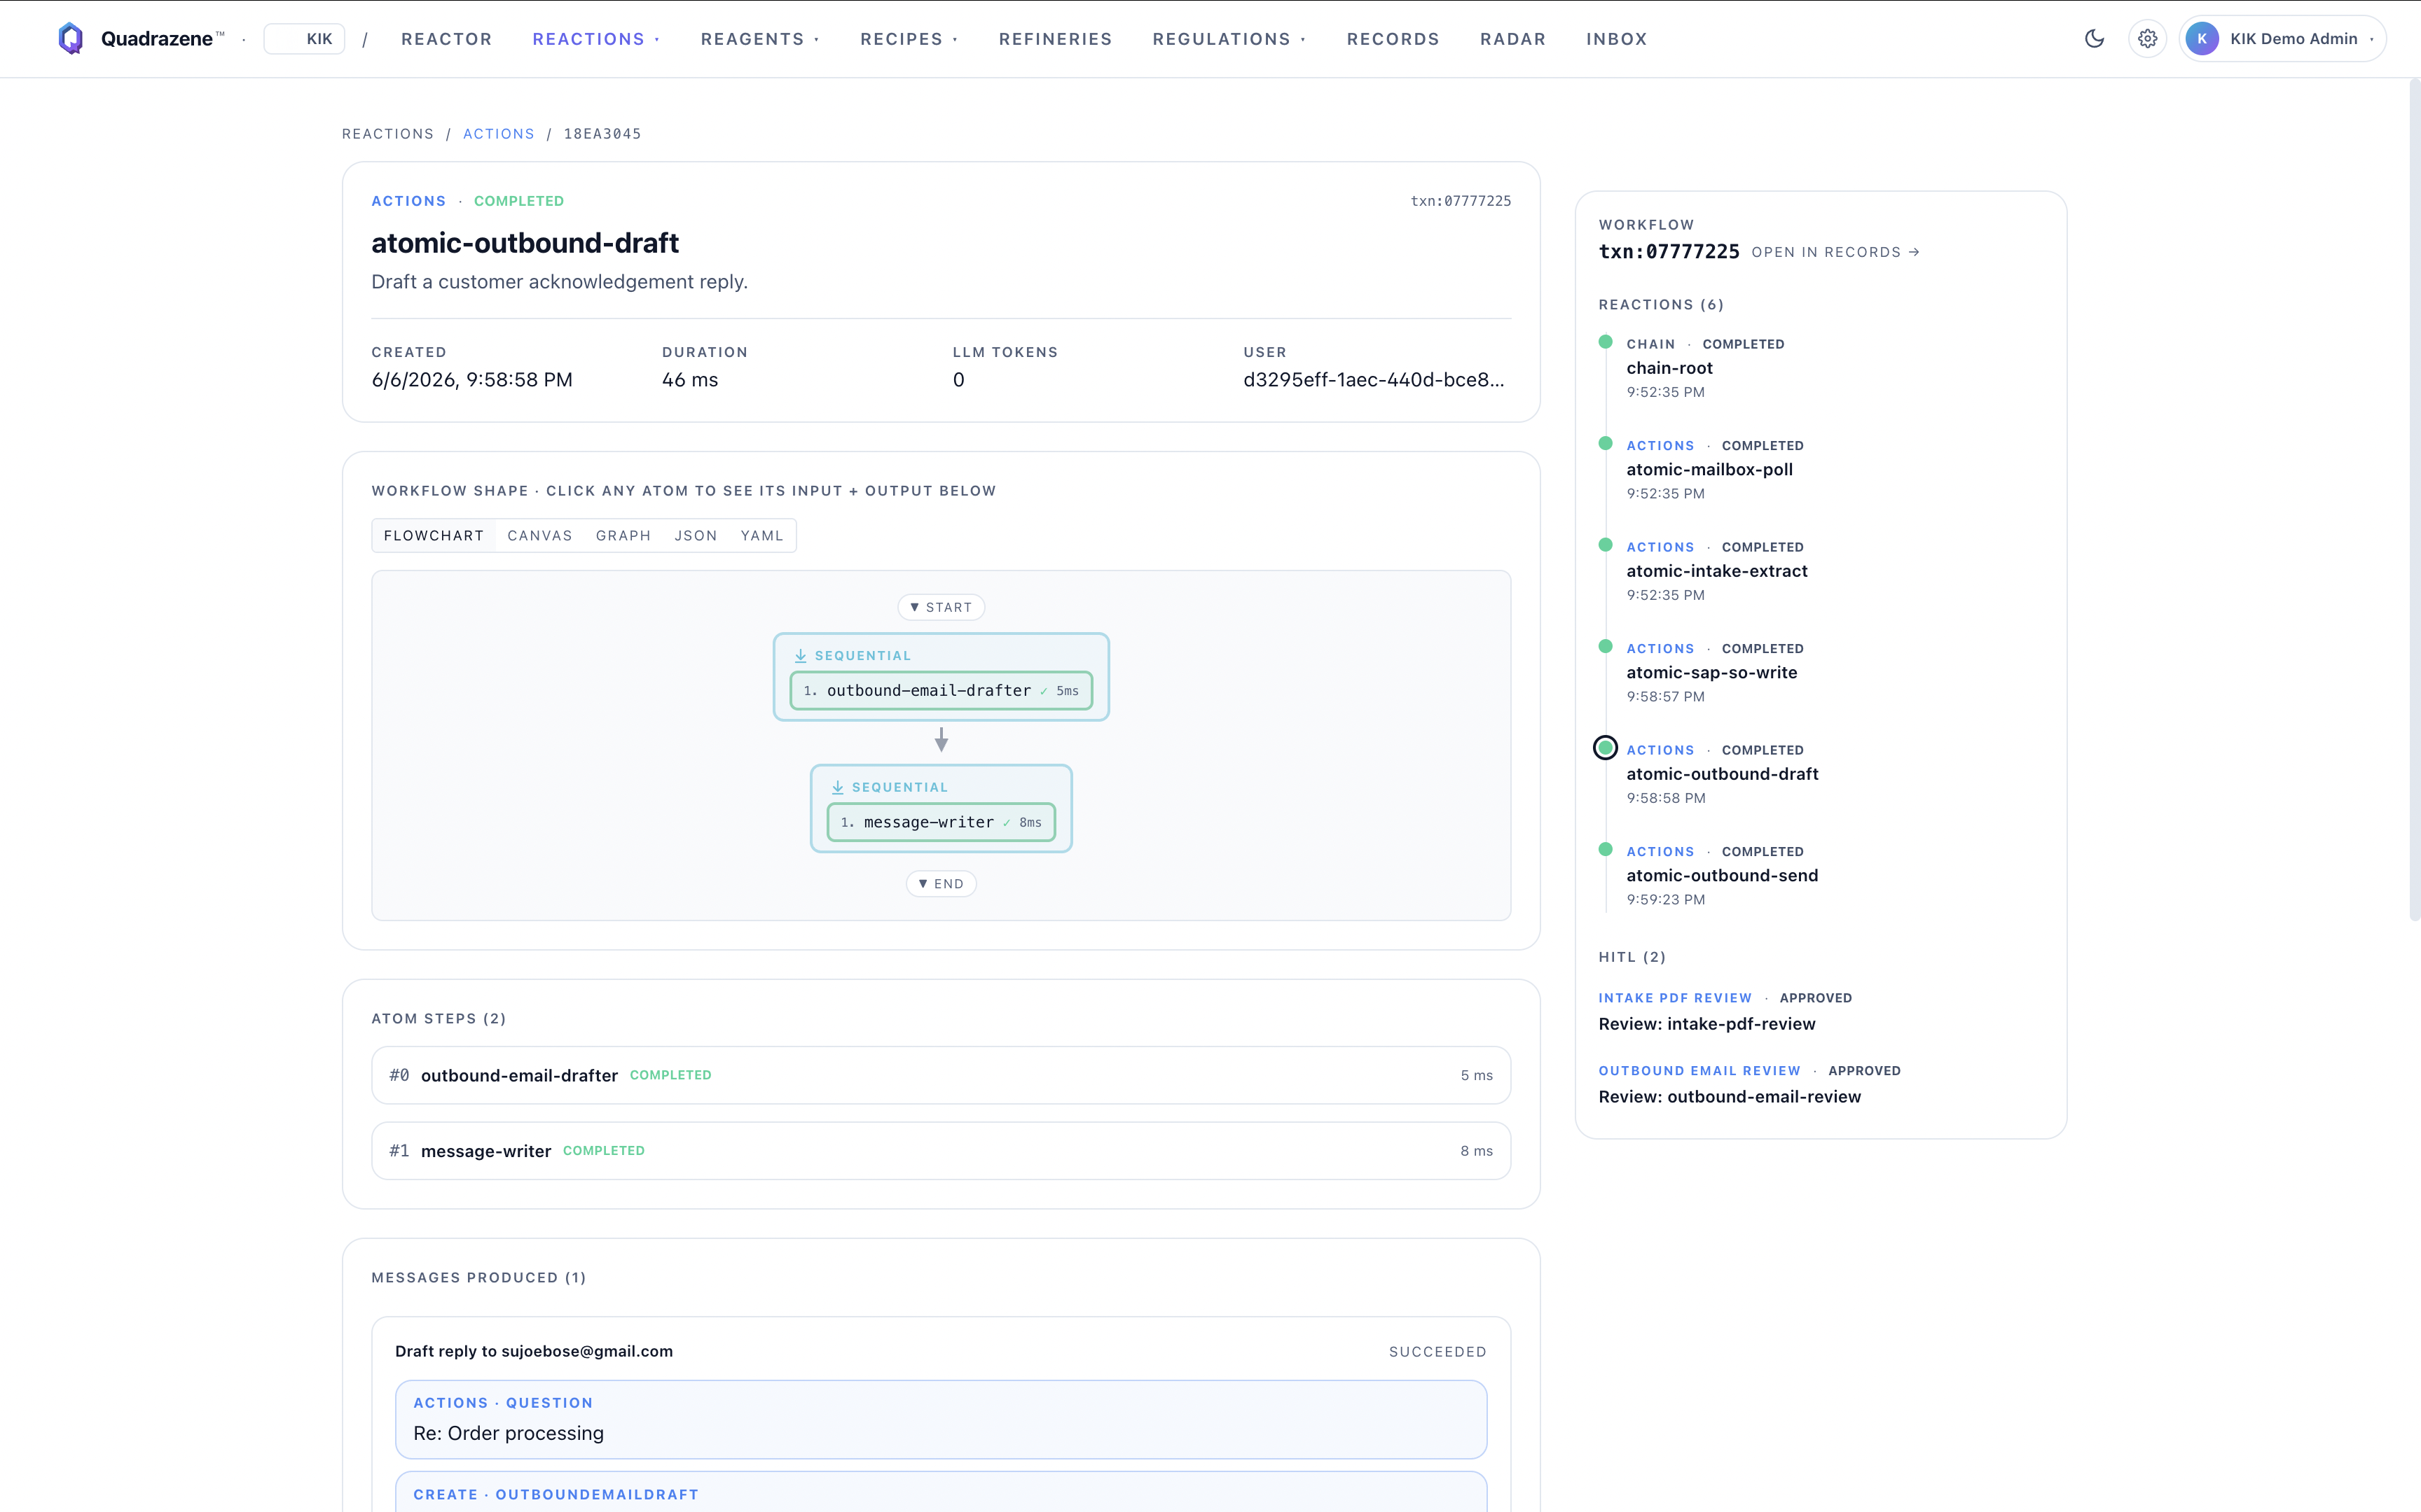Click the txn:07777225 header text
Screen dimensions: 2421x1512
pos(1461,201)
